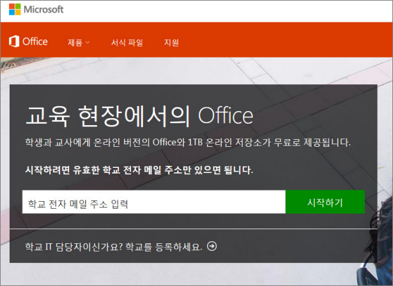This screenshot has height=286, width=393.
Task: Open the 지원 menu item
Action: pos(171,43)
